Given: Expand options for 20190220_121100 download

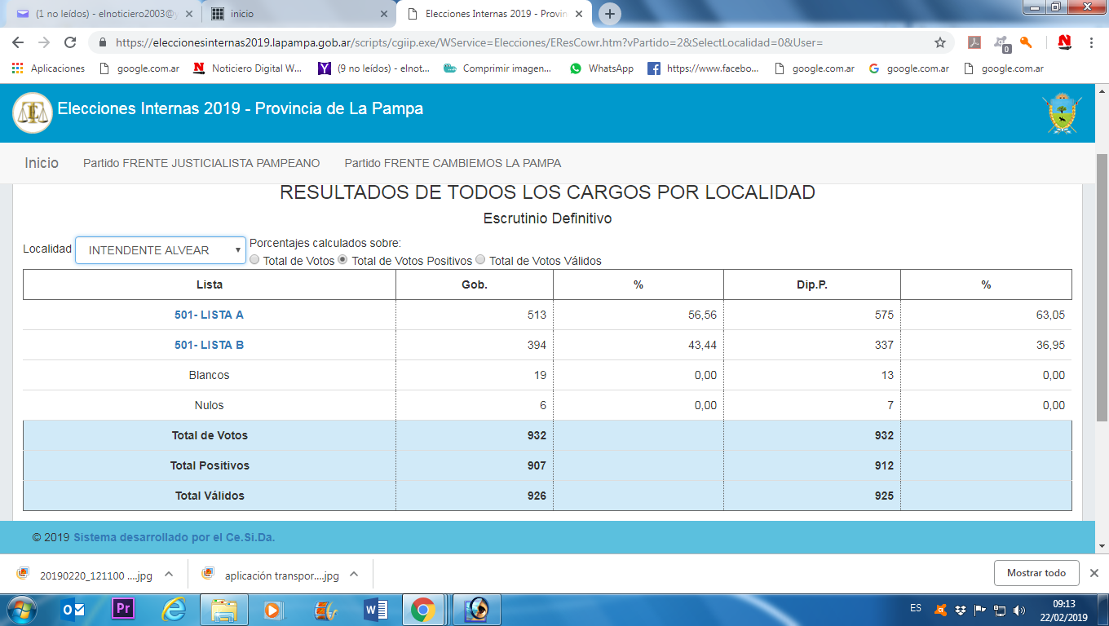Looking at the screenshot, I should coord(169,574).
